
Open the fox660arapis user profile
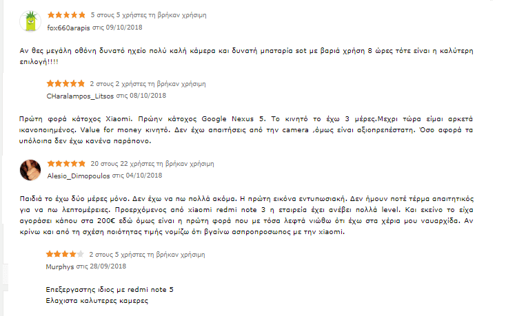pyautogui.click(x=69, y=28)
